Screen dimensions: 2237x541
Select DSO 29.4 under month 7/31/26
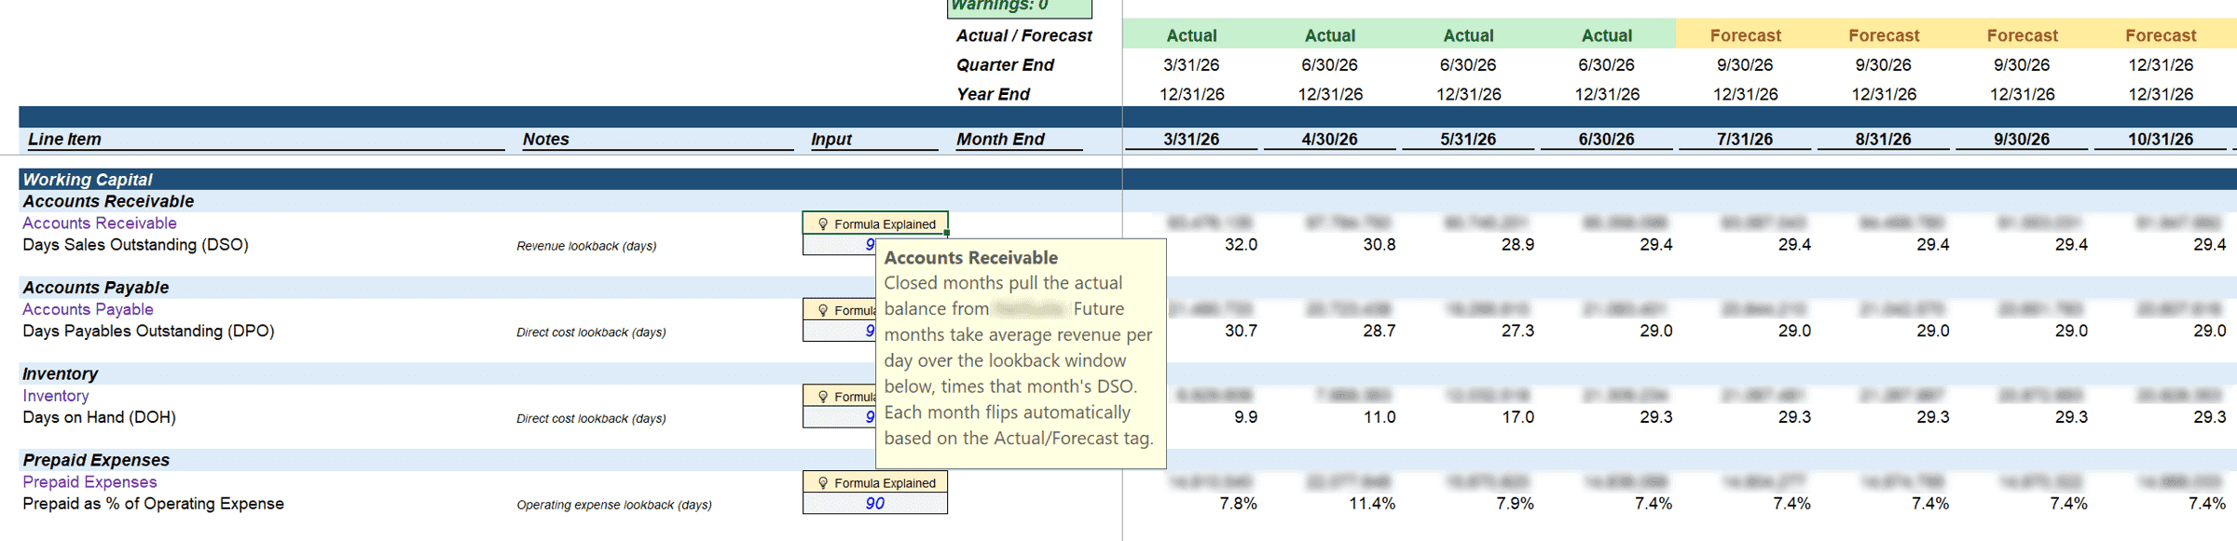1794,245
